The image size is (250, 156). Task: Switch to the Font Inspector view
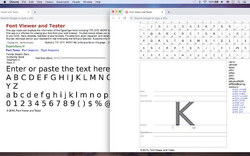click(30, 50)
